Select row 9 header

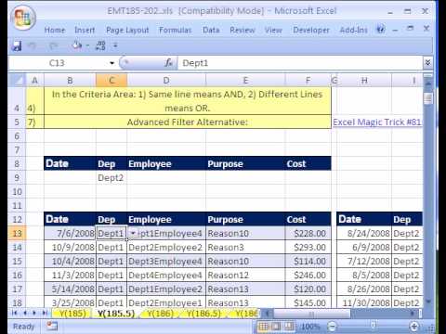click(17, 177)
